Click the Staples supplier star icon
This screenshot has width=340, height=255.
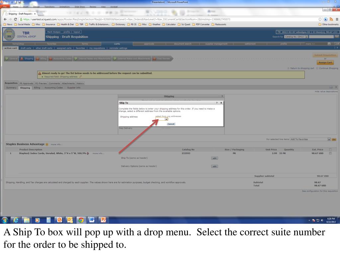(x=47, y=144)
